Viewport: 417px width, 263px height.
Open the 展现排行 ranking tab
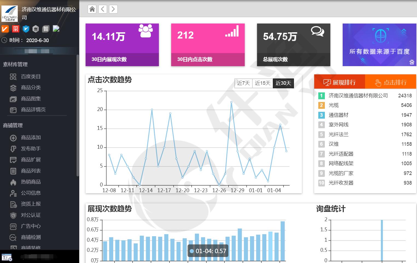click(340, 82)
